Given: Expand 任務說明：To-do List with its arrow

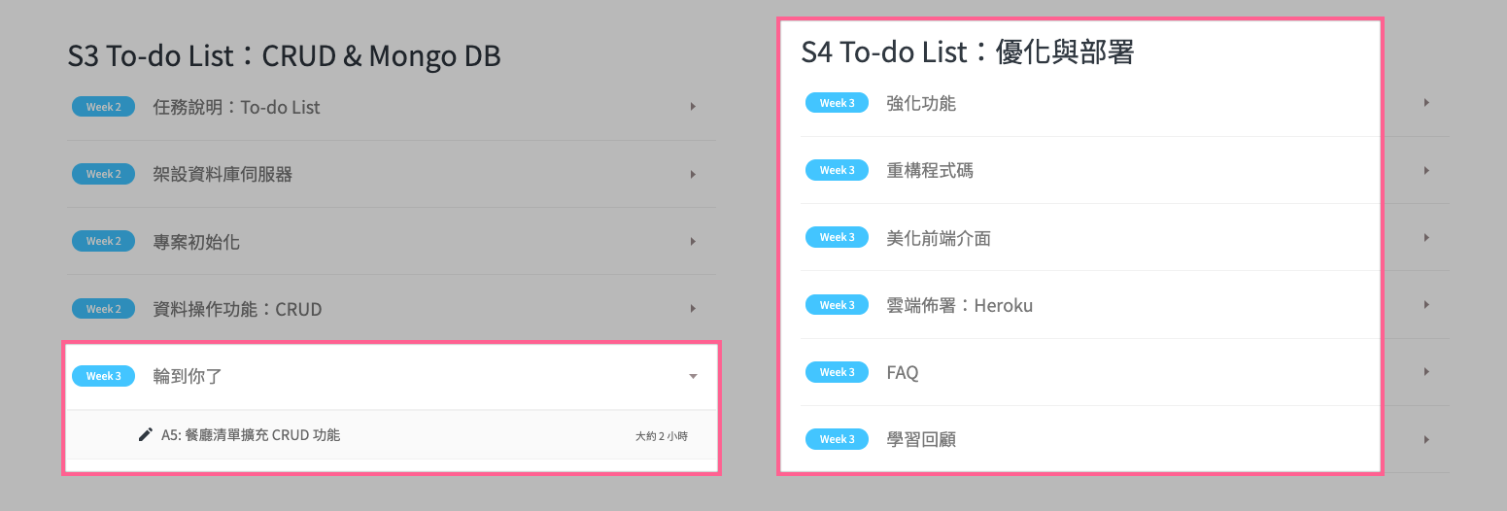Looking at the screenshot, I should [693, 107].
